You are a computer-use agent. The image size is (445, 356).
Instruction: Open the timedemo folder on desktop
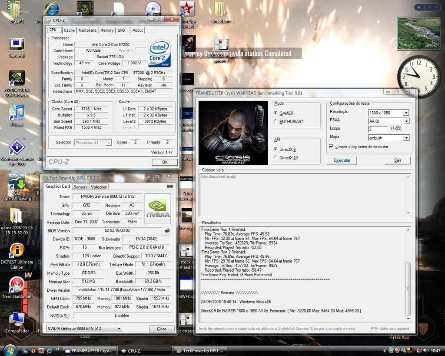click(x=221, y=13)
